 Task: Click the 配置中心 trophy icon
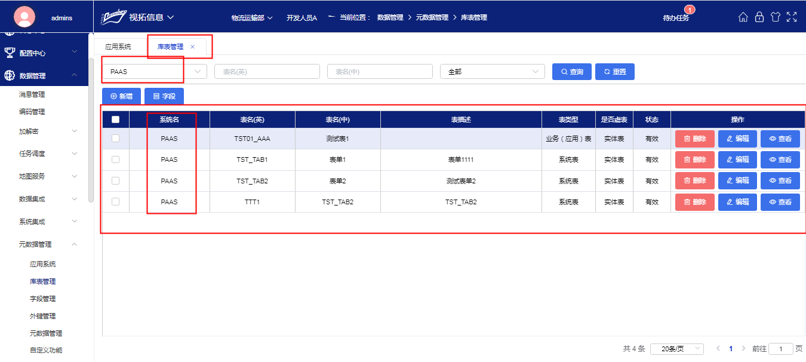click(x=10, y=53)
